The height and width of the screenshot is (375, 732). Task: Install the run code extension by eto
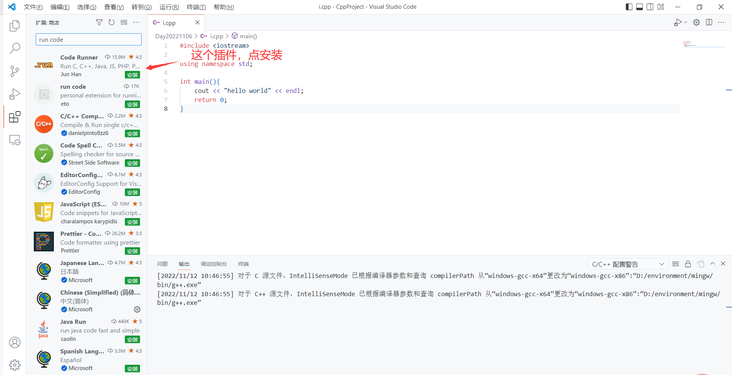pyautogui.click(x=132, y=104)
